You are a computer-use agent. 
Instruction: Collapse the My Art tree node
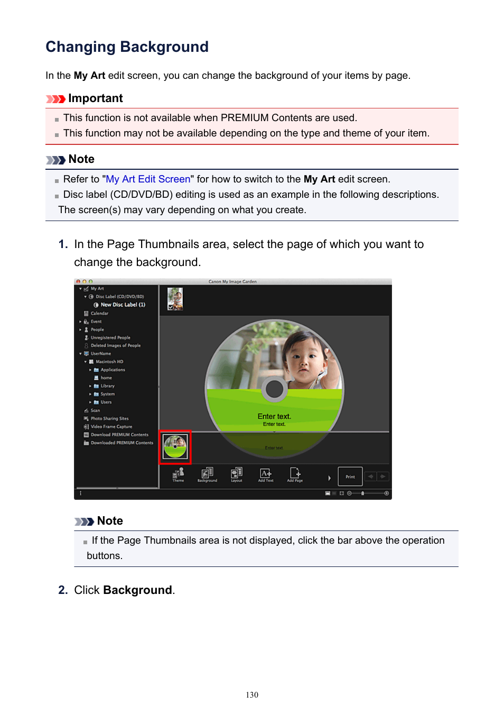tap(80, 289)
